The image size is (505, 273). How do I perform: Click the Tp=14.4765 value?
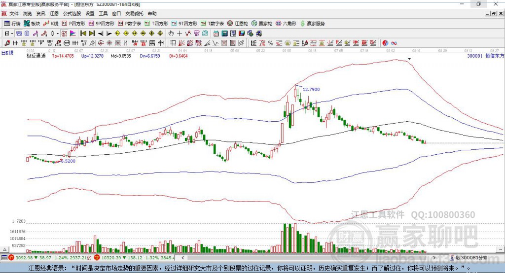pos(63,56)
